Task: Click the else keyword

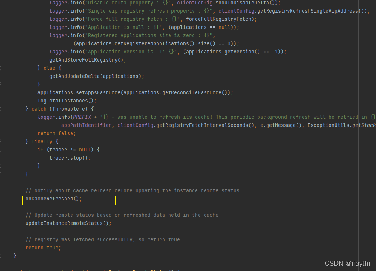Action: (x=49, y=68)
